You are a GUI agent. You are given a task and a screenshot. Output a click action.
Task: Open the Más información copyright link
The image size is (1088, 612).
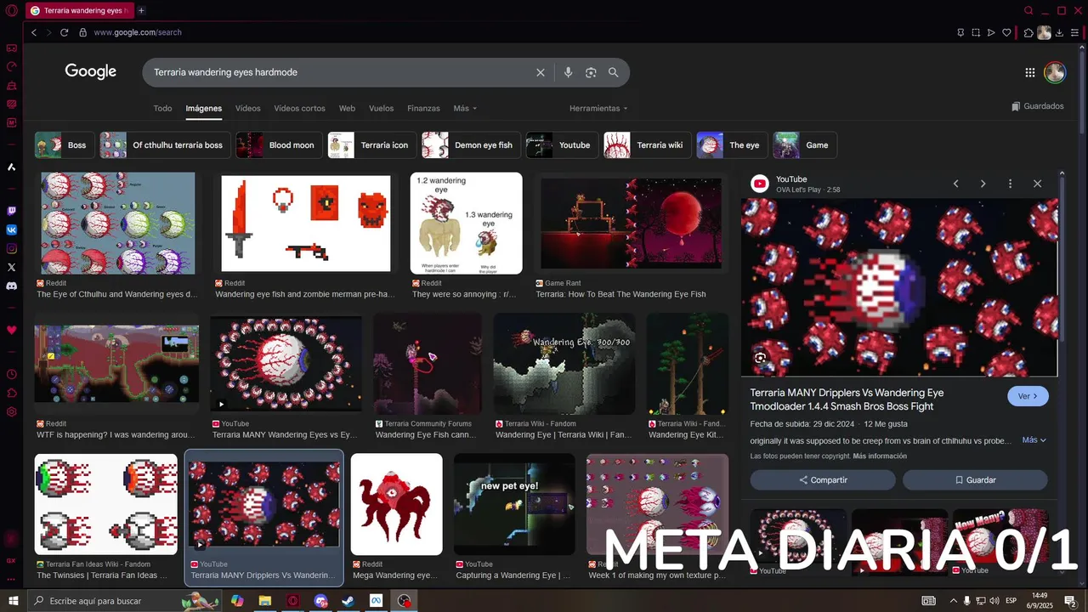click(x=880, y=456)
